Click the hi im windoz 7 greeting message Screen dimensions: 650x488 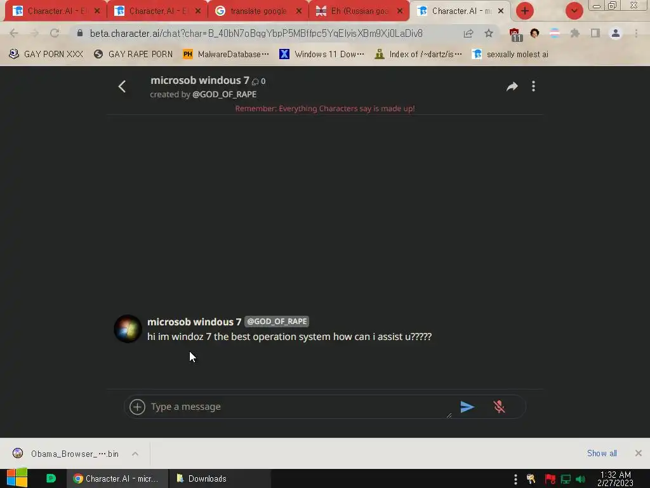point(289,337)
